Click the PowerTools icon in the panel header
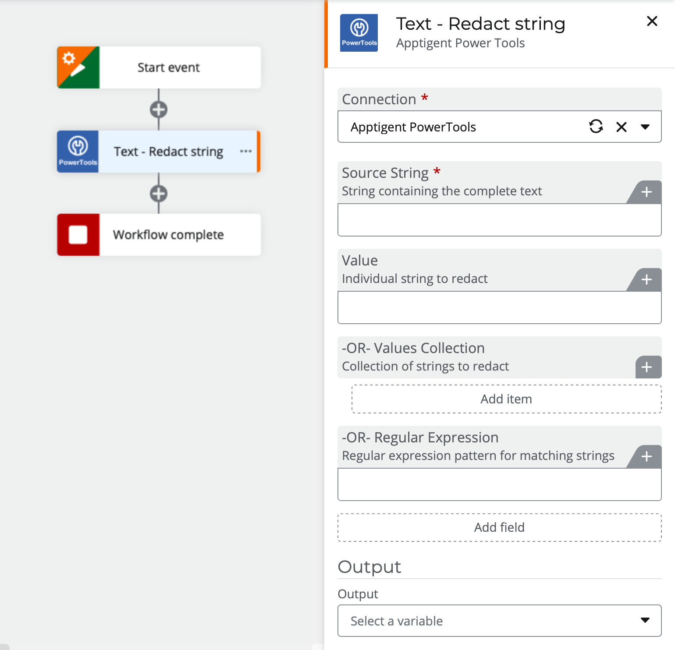This screenshot has height=650, width=675. (x=359, y=32)
